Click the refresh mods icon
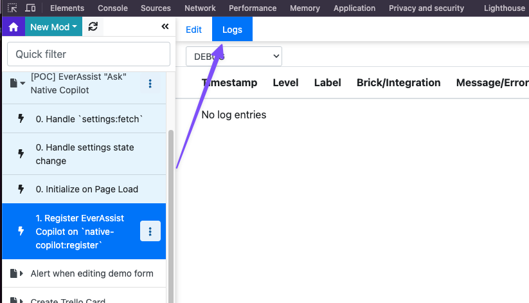529x303 pixels. (93, 27)
